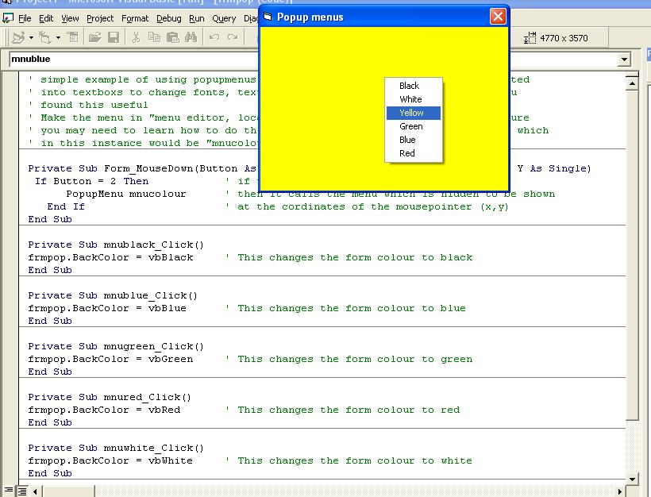Click the Paste clipboard icon
The height and width of the screenshot is (497, 651).
pos(172,37)
